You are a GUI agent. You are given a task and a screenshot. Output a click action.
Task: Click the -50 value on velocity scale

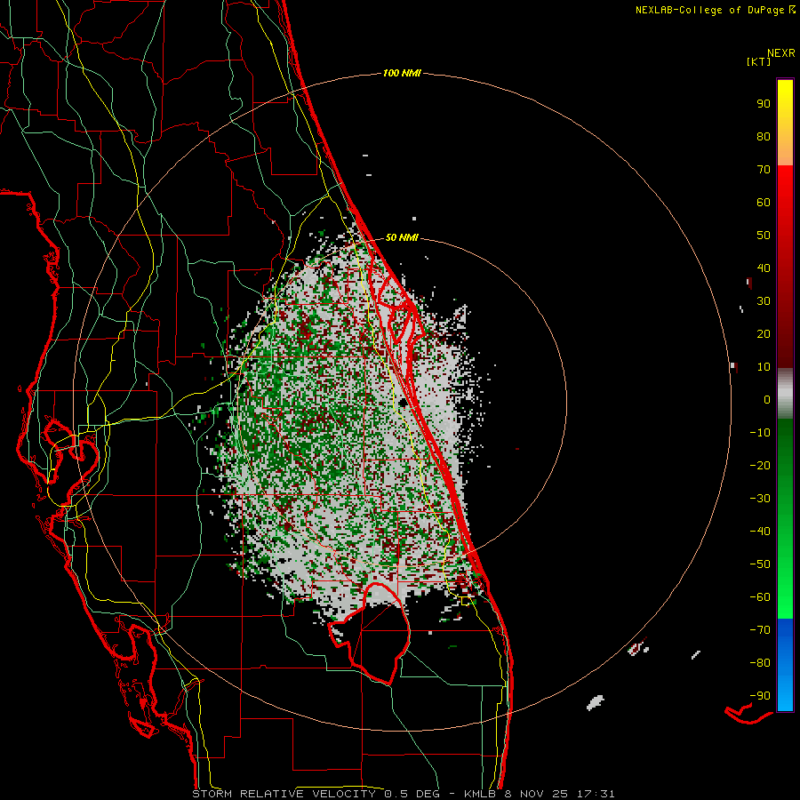(x=760, y=564)
